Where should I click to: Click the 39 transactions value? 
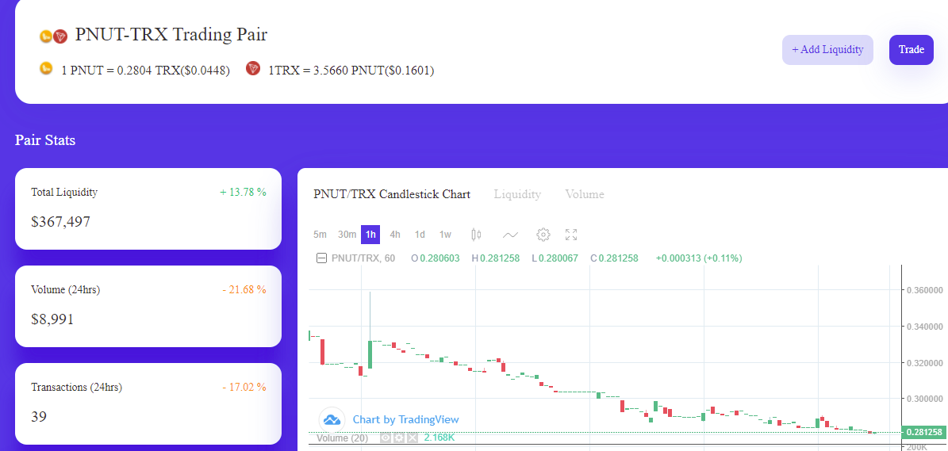(x=39, y=417)
